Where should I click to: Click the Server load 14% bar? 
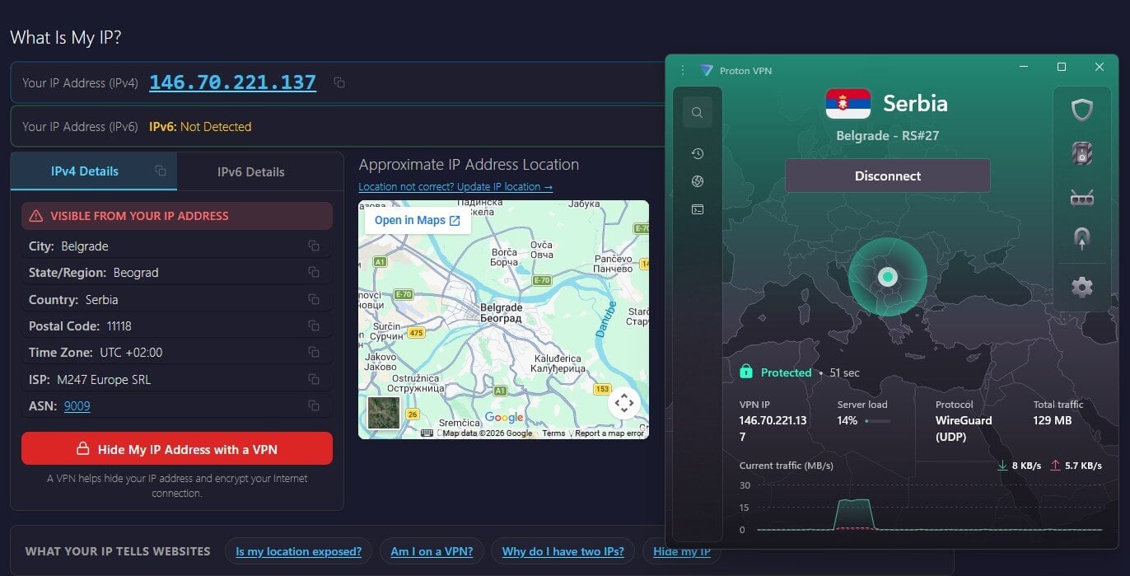[x=877, y=421]
